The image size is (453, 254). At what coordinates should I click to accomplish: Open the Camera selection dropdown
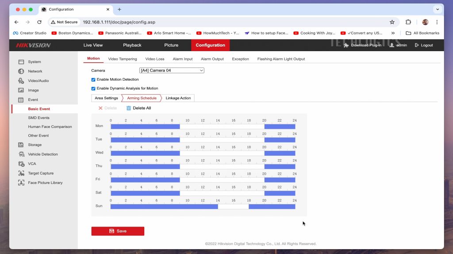pyautogui.click(x=172, y=71)
